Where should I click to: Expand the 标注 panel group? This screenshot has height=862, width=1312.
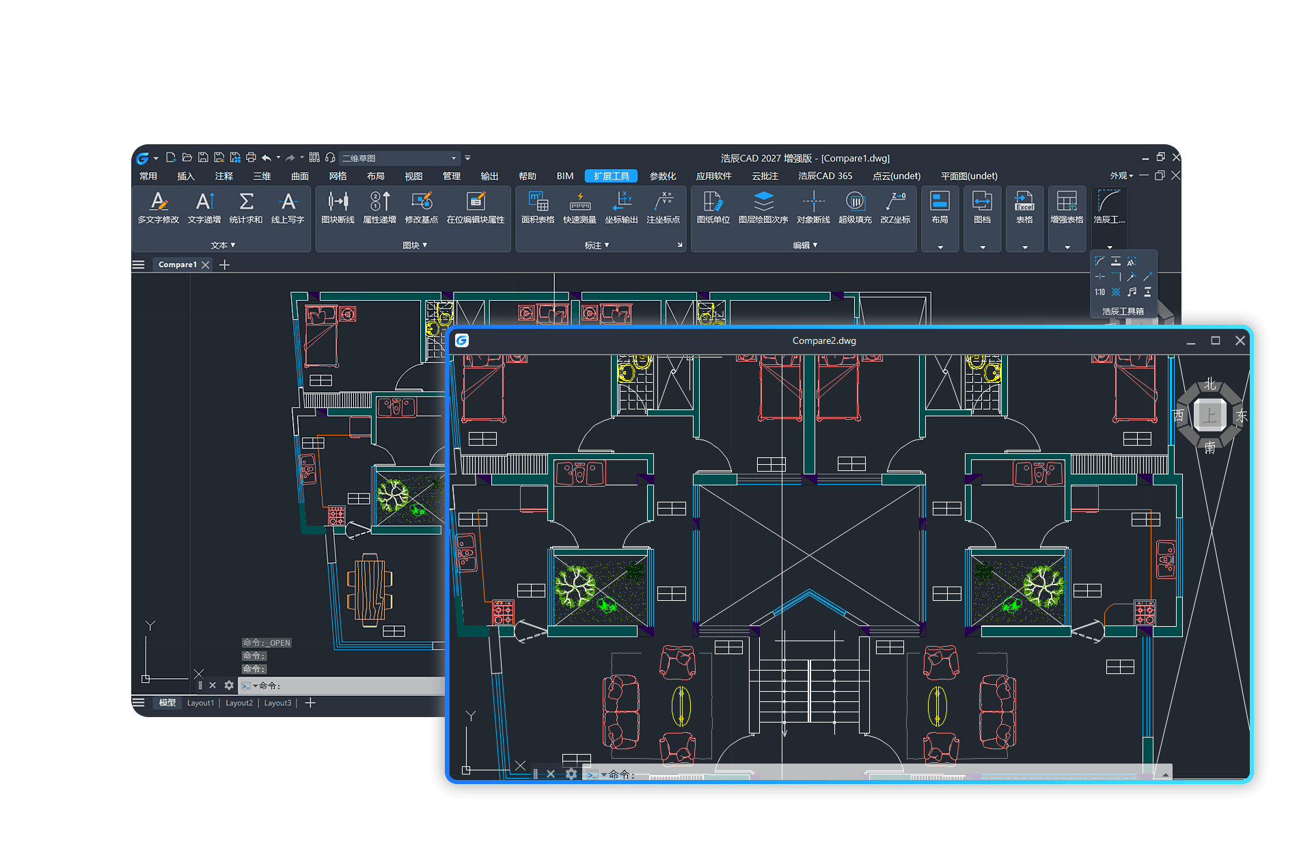point(597,245)
